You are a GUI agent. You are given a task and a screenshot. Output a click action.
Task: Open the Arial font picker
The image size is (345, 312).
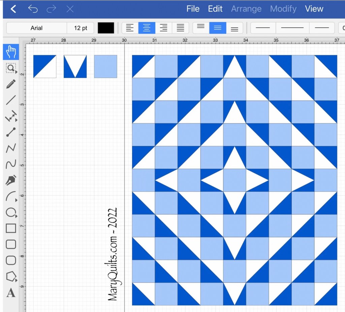tap(36, 28)
